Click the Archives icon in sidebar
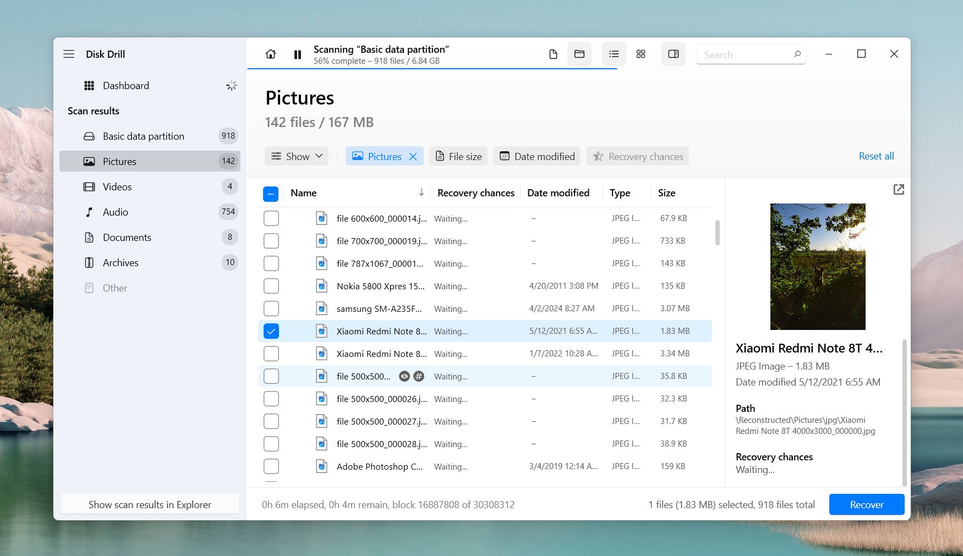This screenshot has width=963, height=556. click(x=89, y=262)
